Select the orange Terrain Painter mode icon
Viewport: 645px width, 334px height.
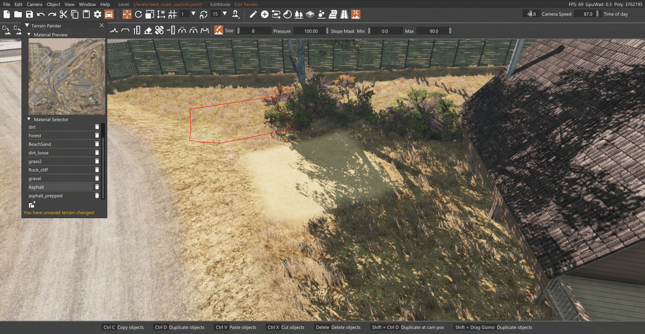click(x=356, y=14)
